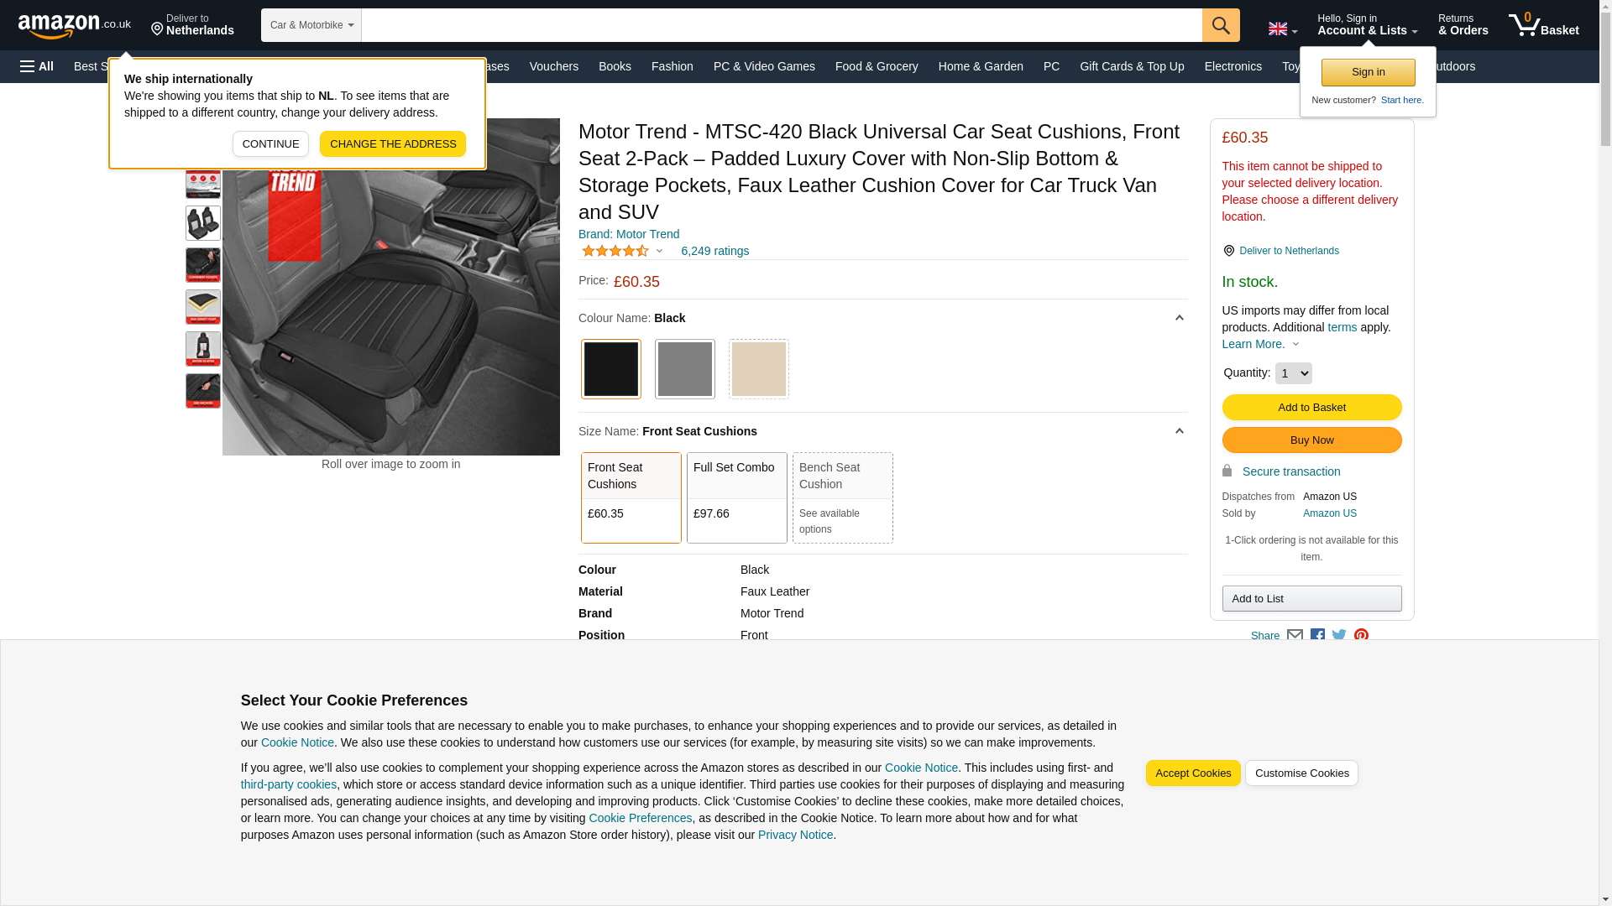1612x906 pixels.
Task: Click the Amazon.co.uk logo
Action: tap(74, 25)
